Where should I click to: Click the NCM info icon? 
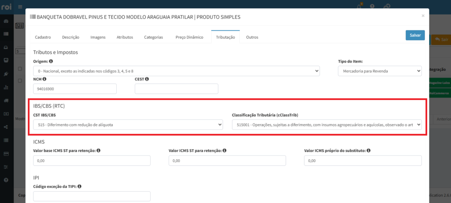(x=44, y=79)
